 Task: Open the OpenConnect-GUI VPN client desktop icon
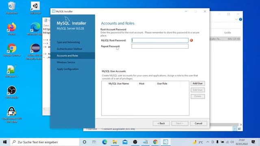click(x=12, y=115)
